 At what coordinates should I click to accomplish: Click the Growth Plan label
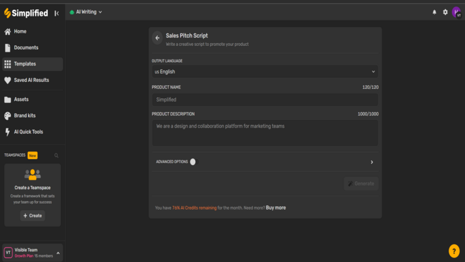point(24,256)
